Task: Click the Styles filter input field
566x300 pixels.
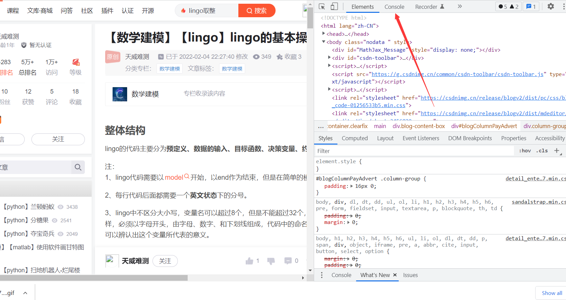Action: (x=415, y=151)
